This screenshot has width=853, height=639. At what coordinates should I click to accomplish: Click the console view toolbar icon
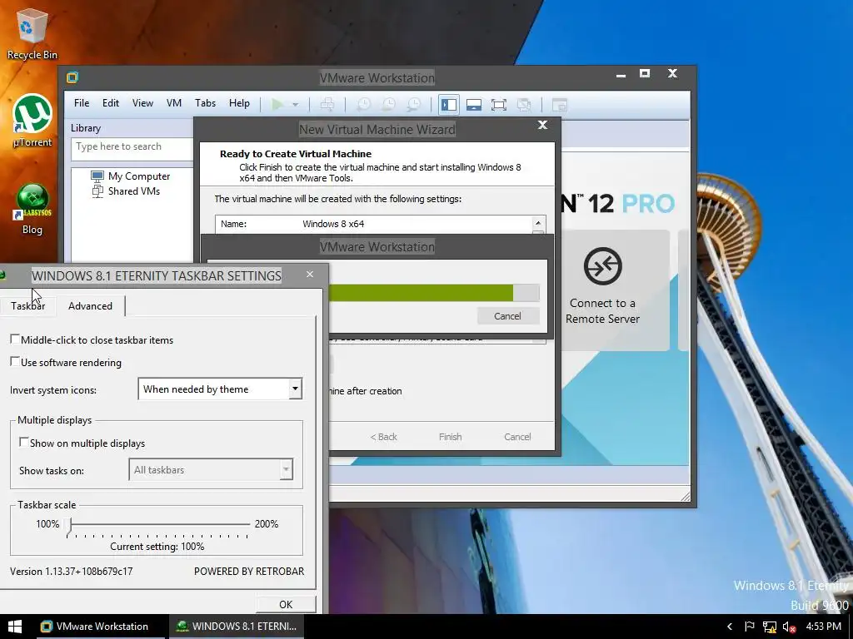(560, 104)
